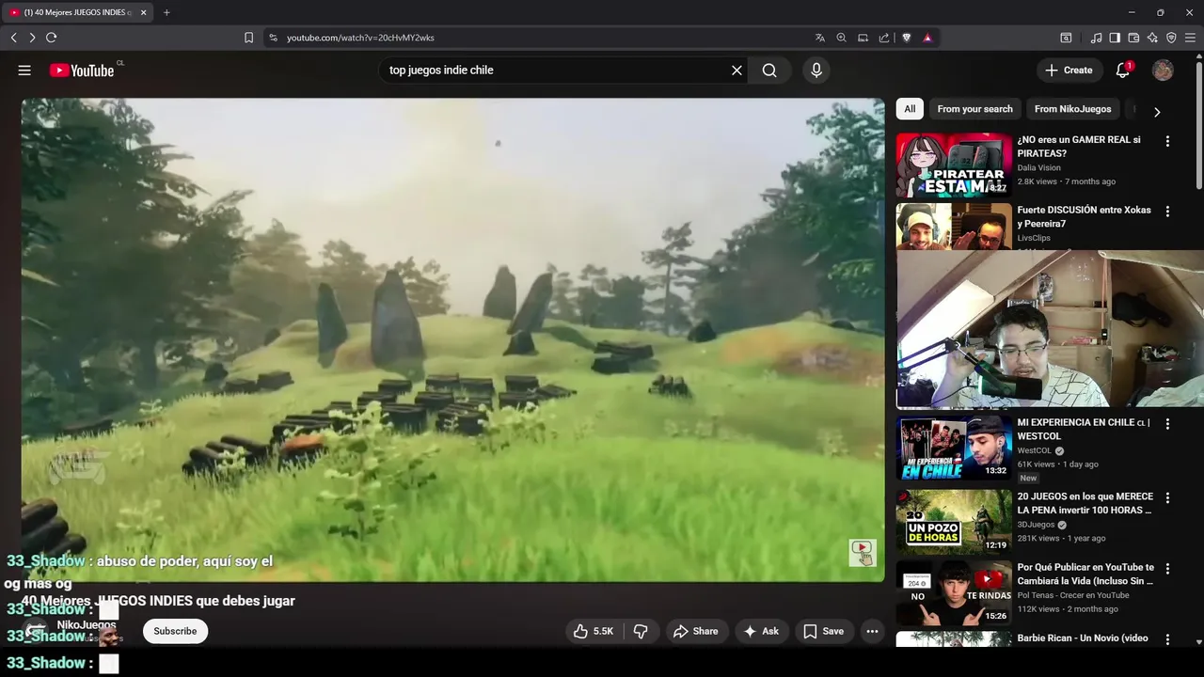Show more filter chips with arrow

pos(1157,112)
